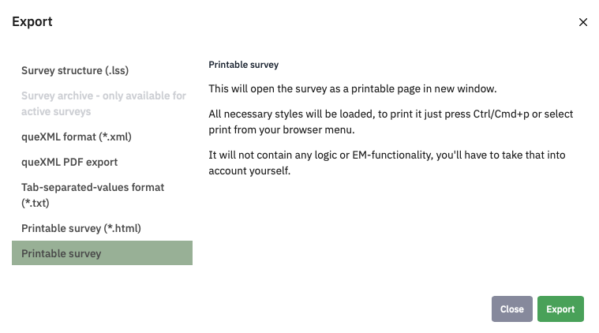Click the 'account yourself.' closing line

click(x=249, y=170)
